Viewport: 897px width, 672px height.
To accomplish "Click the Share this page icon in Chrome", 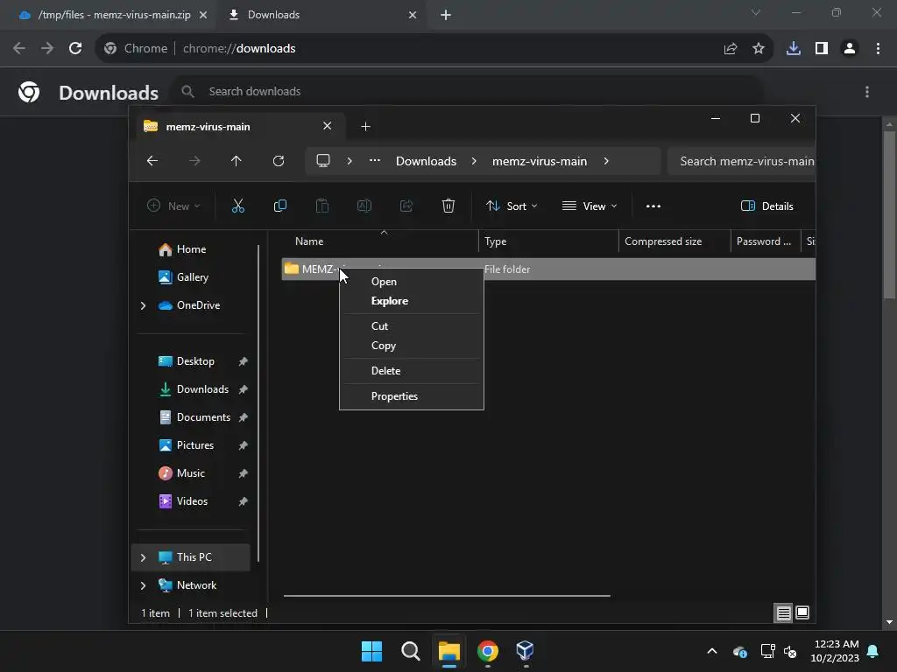I will [731, 49].
